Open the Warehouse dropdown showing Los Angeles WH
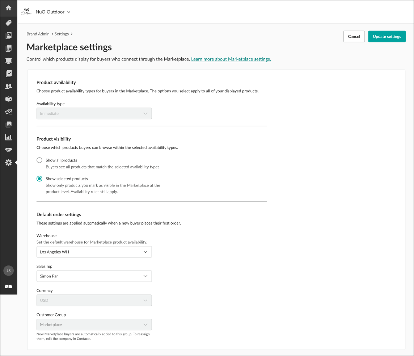 [94, 252]
